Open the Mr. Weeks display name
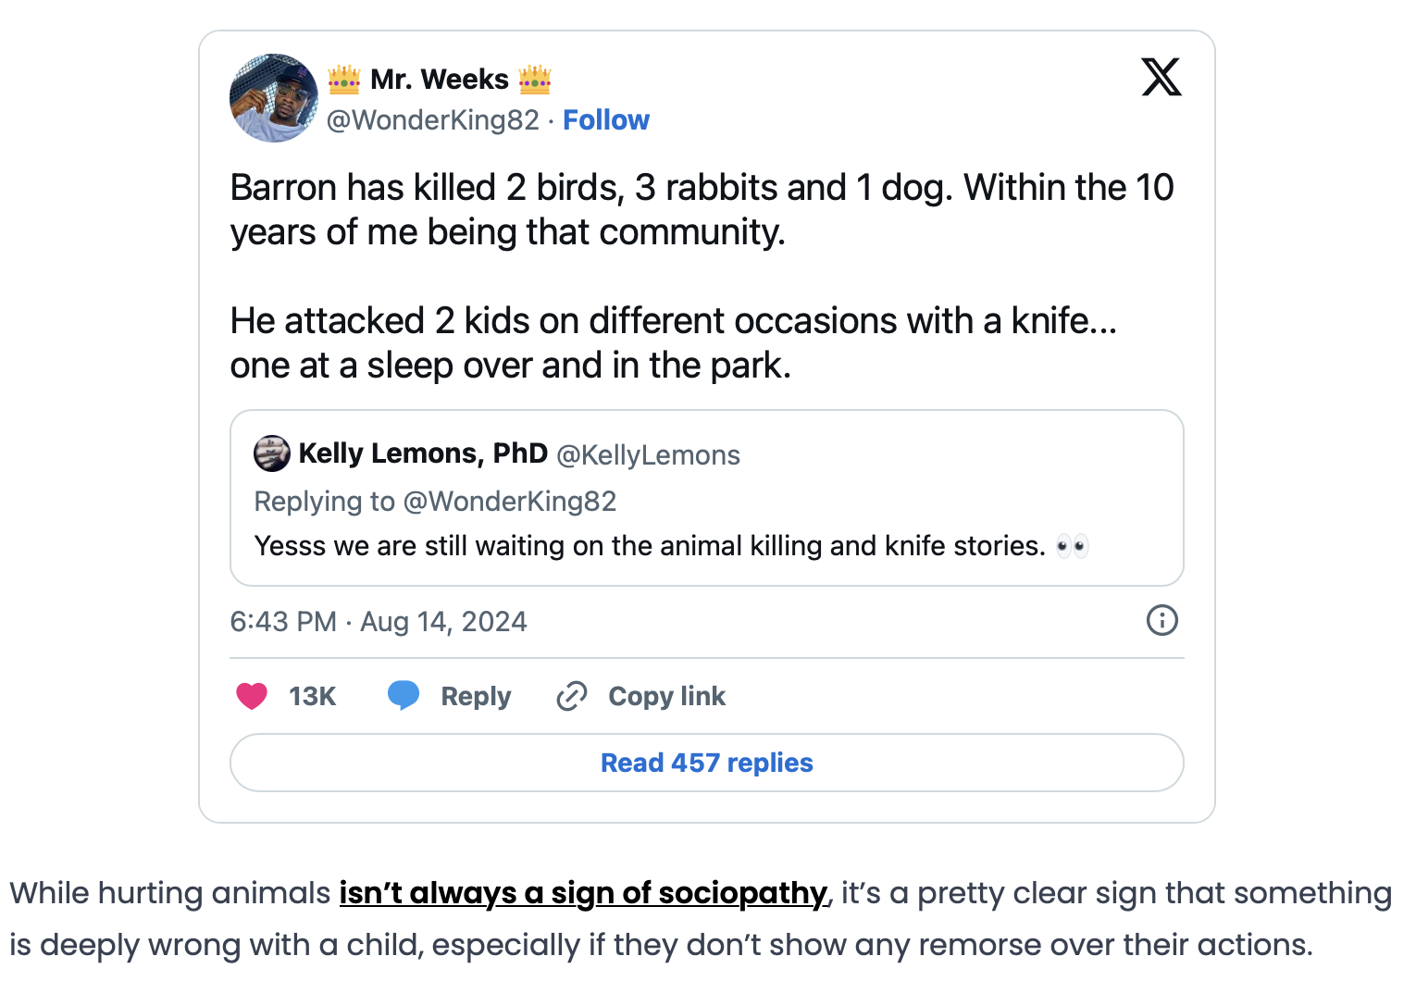 440,80
